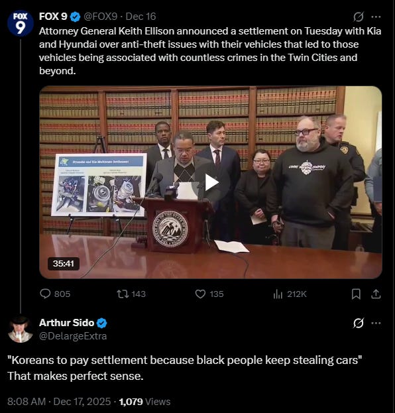Open more options on Arthur Sido's tweet
The image size is (395, 413).
click(x=376, y=323)
